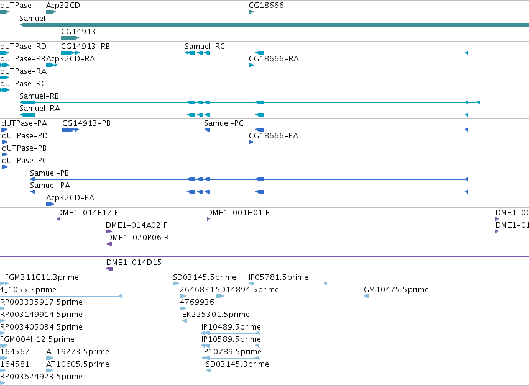Select the CG14913-PB protein label
Viewport: 529px width, 386px height.
(x=86, y=123)
